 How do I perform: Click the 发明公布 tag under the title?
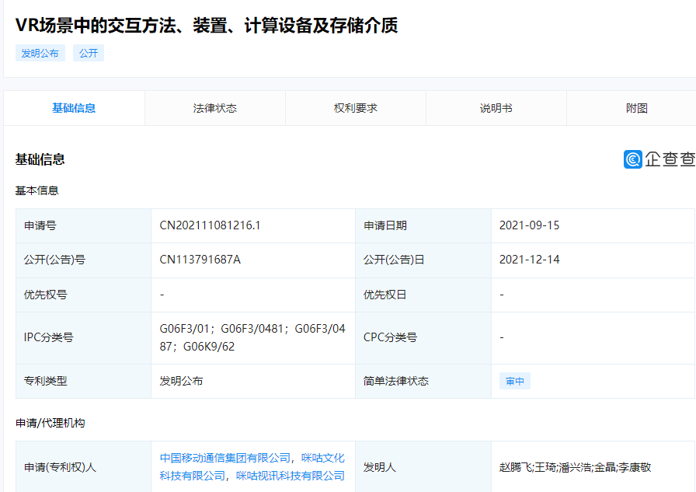[x=40, y=53]
